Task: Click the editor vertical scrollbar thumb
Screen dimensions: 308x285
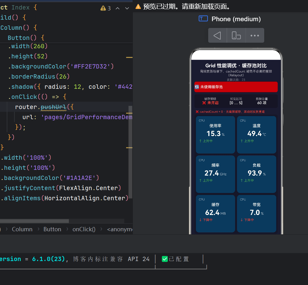Action: pyautogui.click(x=130, y=152)
